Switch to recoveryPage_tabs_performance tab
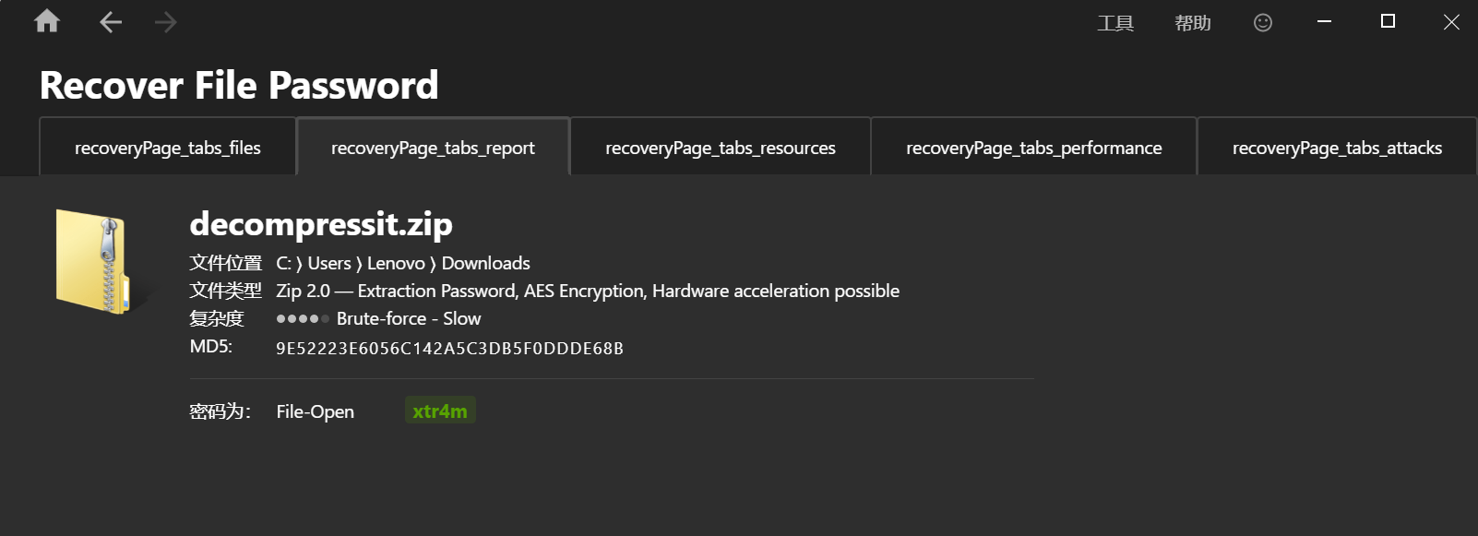The image size is (1478, 536). coord(1034,148)
